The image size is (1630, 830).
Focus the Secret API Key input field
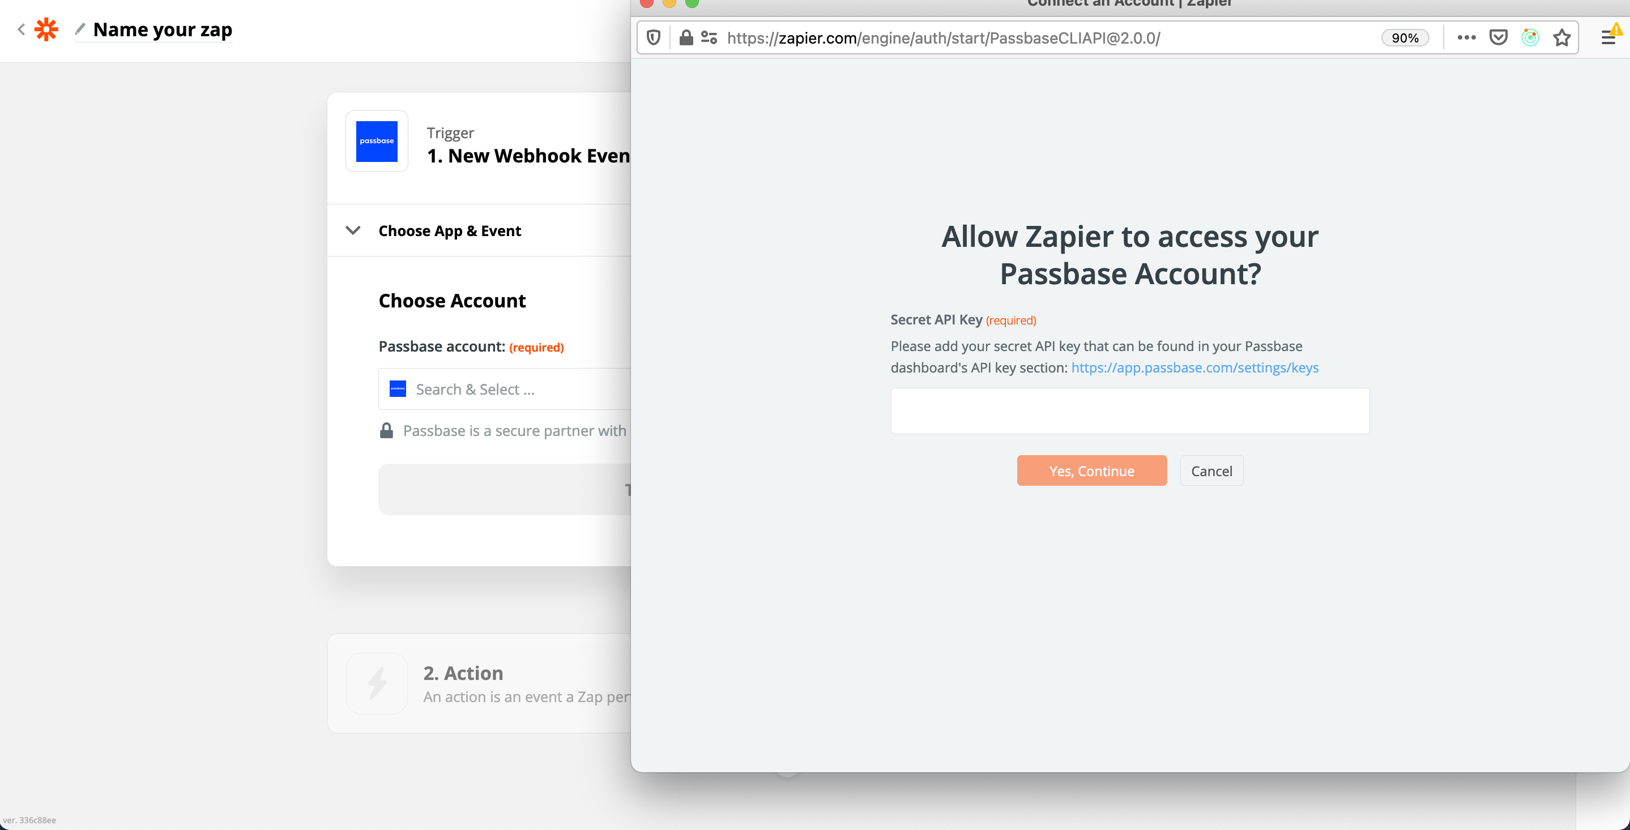click(1129, 411)
